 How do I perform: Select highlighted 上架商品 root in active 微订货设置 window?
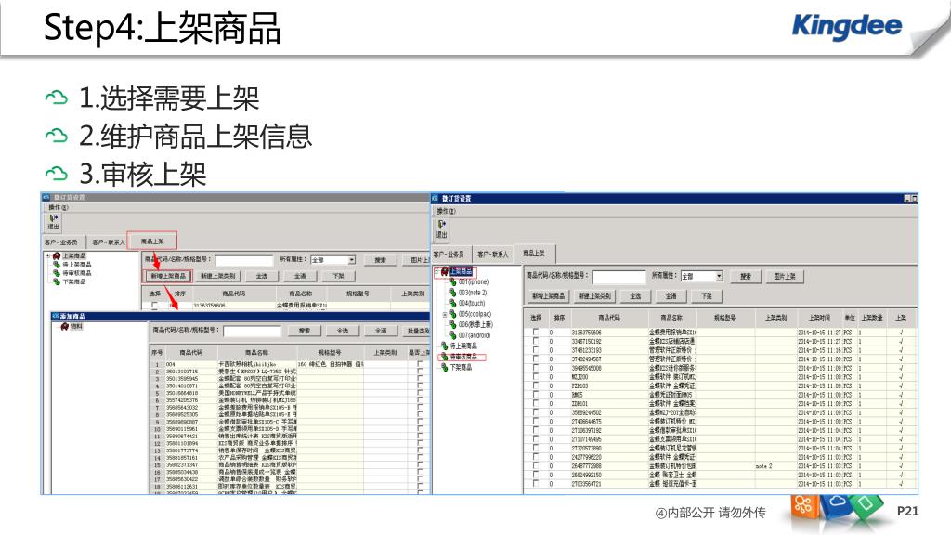tap(461, 271)
